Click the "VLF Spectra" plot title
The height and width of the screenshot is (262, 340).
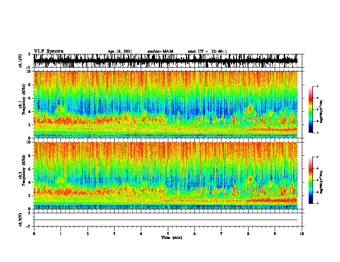[x=49, y=51]
